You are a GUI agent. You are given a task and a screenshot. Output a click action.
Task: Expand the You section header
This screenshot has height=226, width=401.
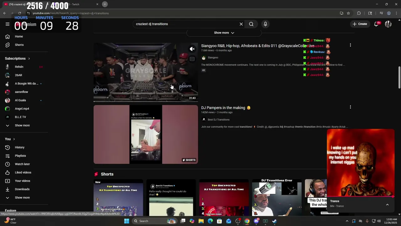pyautogui.click(x=10, y=139)
